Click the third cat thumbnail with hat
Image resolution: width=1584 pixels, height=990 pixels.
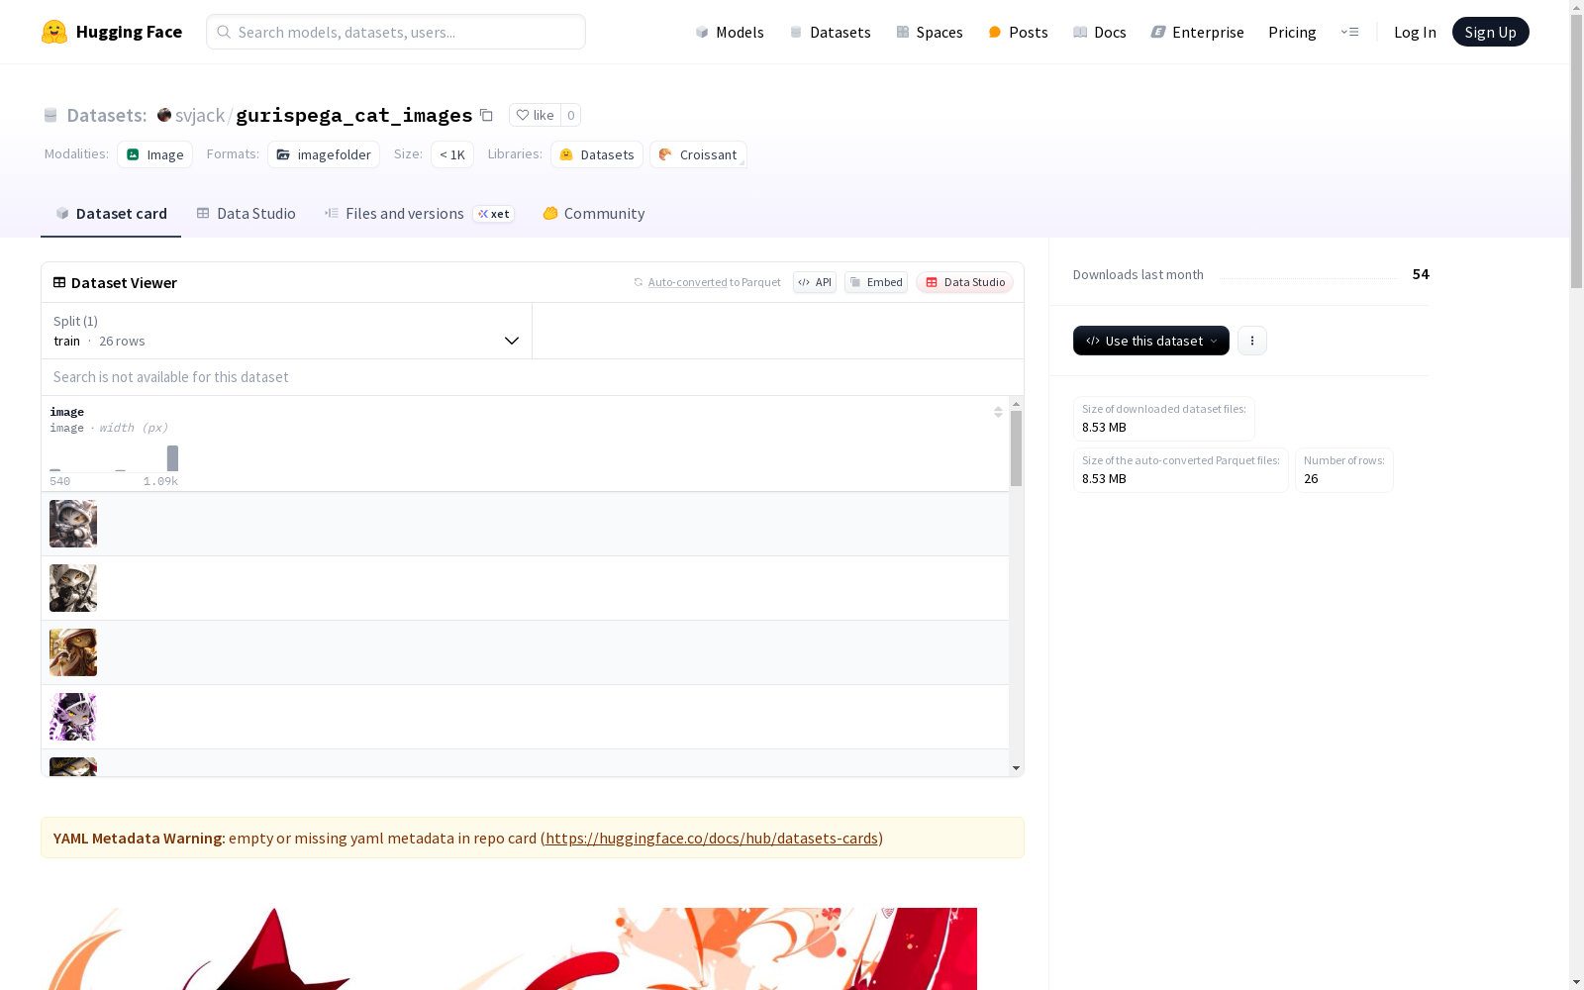(73, 652)
